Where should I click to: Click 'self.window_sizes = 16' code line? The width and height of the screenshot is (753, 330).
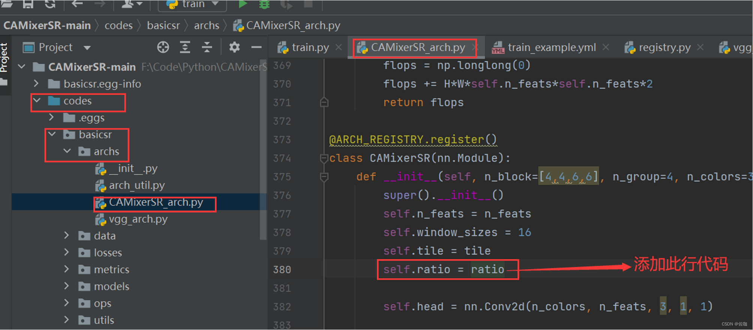click(x=457, y=232)
